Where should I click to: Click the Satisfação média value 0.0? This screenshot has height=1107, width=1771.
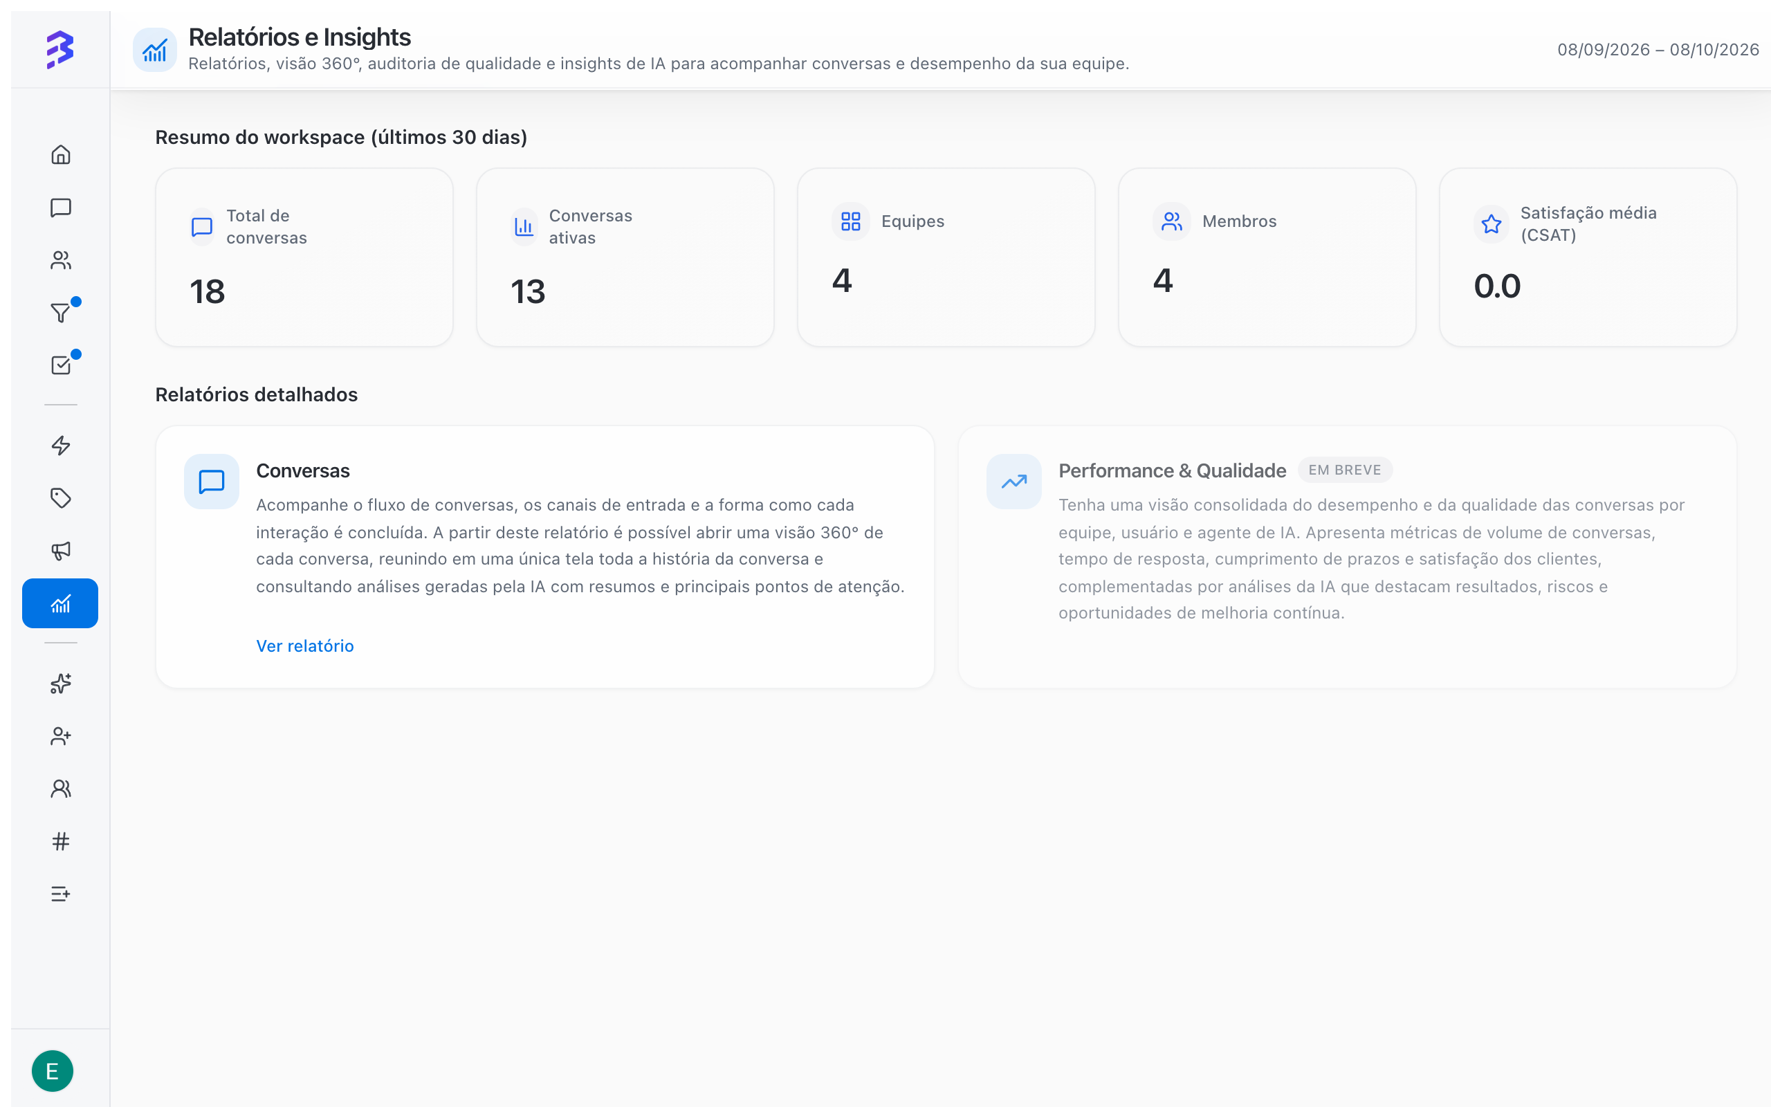click(x=1496, y=286)
